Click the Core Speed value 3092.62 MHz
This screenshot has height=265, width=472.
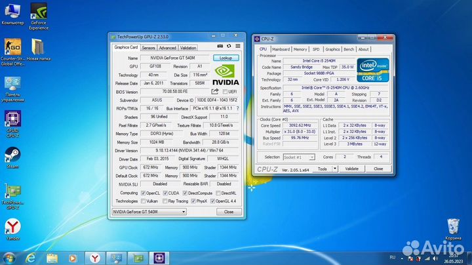click(300, 125)
